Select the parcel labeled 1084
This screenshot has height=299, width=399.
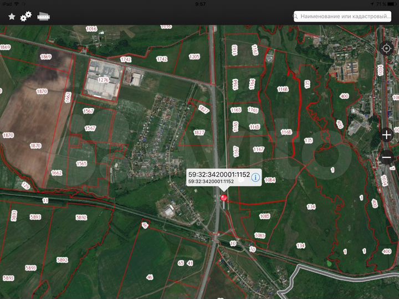(x=270, y=180)
